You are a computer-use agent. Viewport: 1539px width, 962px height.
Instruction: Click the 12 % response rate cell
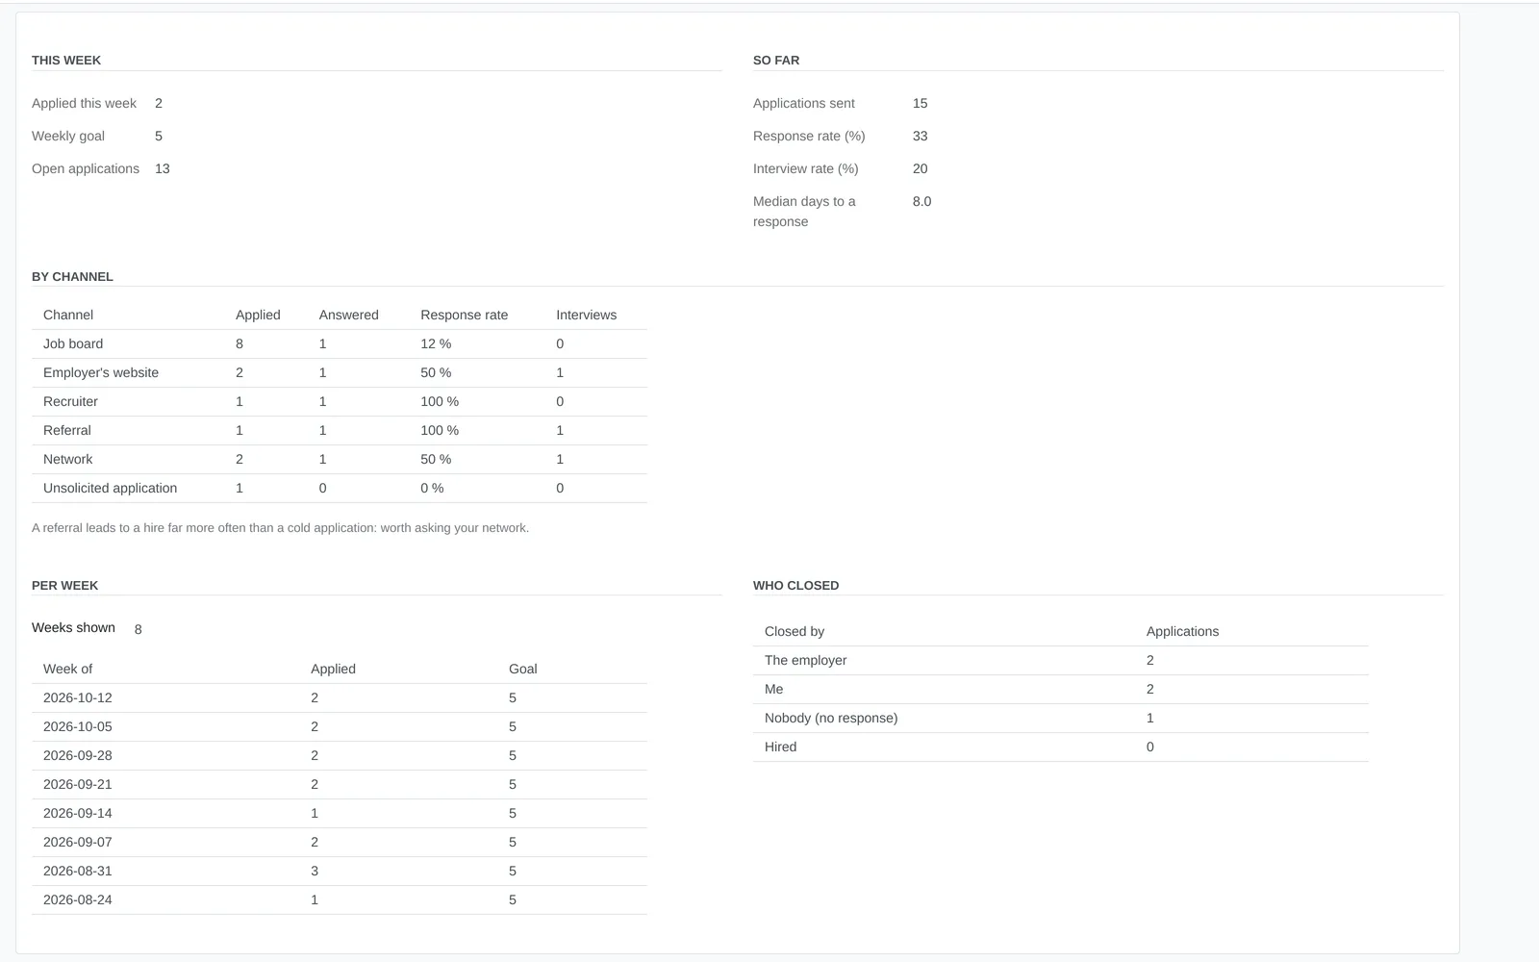436,343
